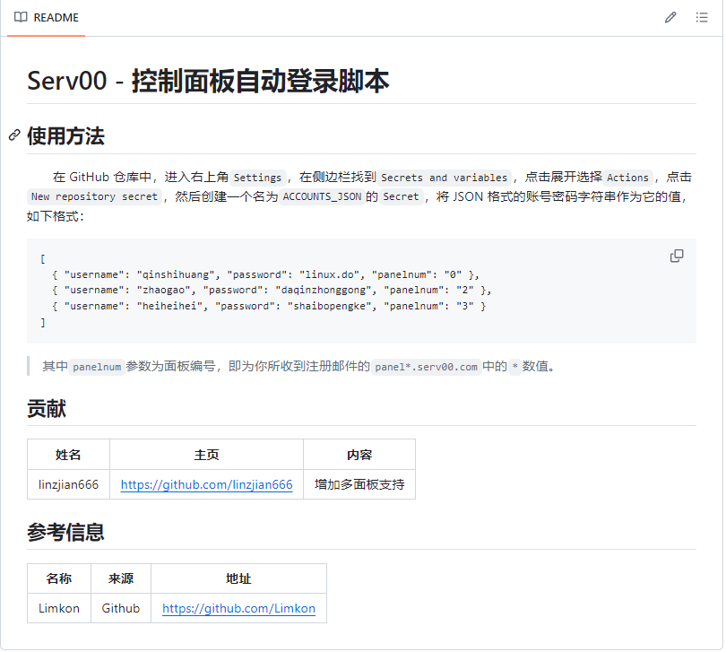This screenshot has width=726, height=652.
Task: Click the panel*.serv00.com code text
Action: pyautogui.click(x=427, y=368)
